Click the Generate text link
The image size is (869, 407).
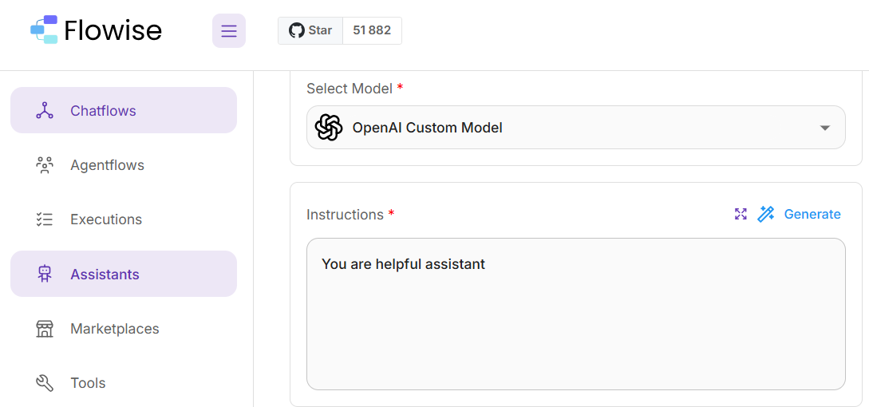tap(812, 214)
